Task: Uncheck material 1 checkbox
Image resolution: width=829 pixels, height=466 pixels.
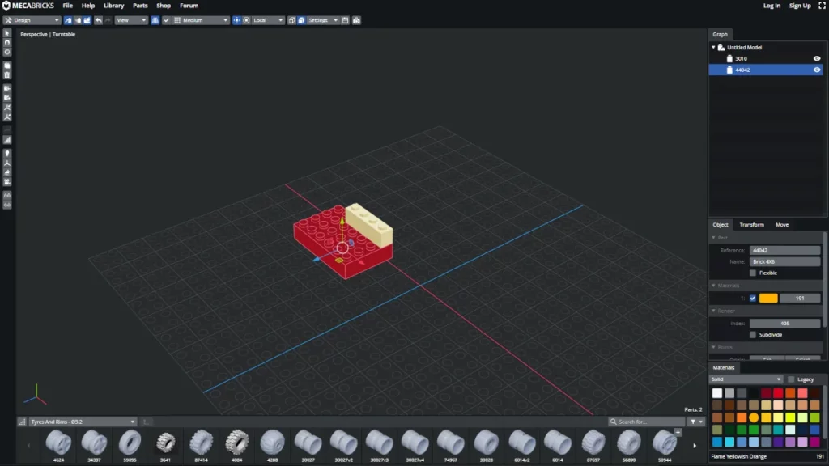Action: (x=753, y=299)
